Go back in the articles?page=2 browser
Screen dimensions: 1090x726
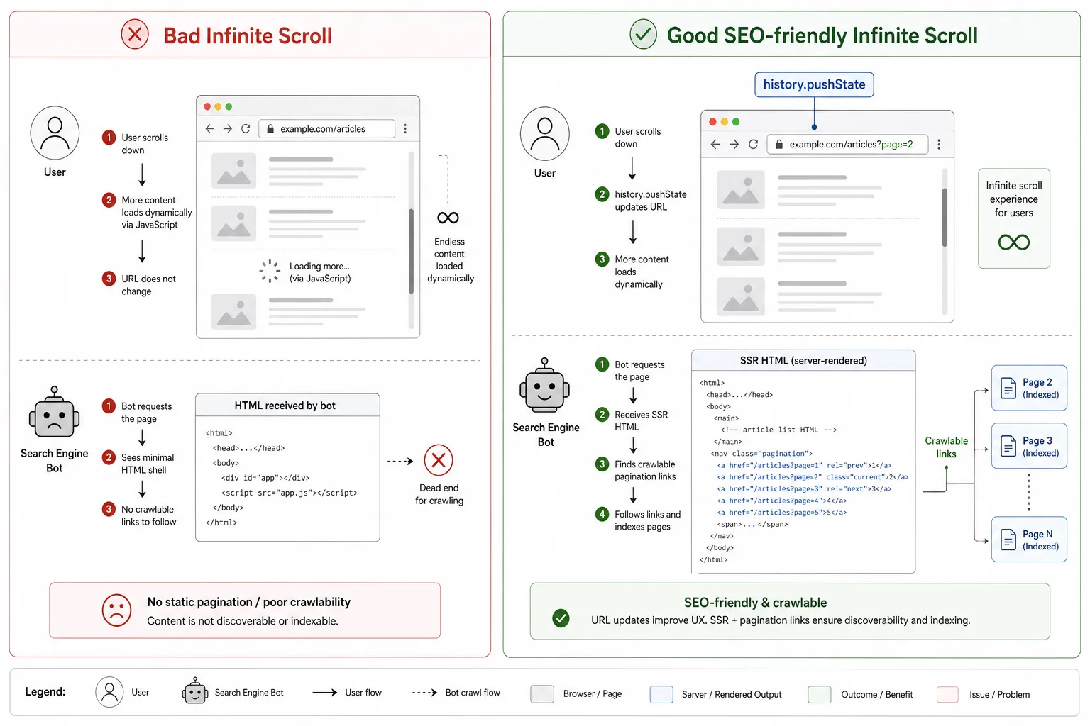click(715, 144)
